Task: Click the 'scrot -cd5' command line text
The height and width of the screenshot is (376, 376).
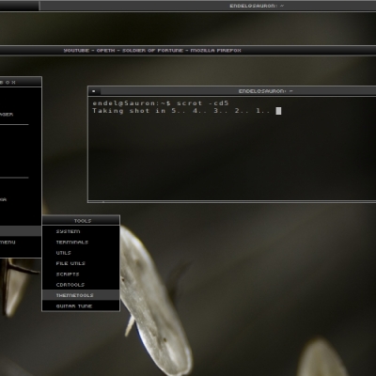Action: [x=203, y=103]
